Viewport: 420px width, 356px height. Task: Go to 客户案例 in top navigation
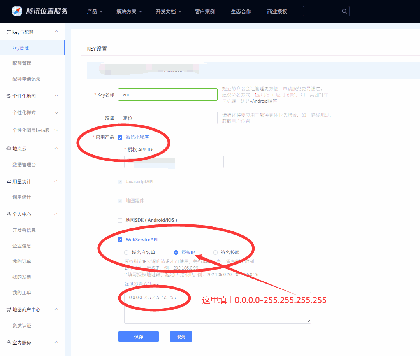(205, 12)
